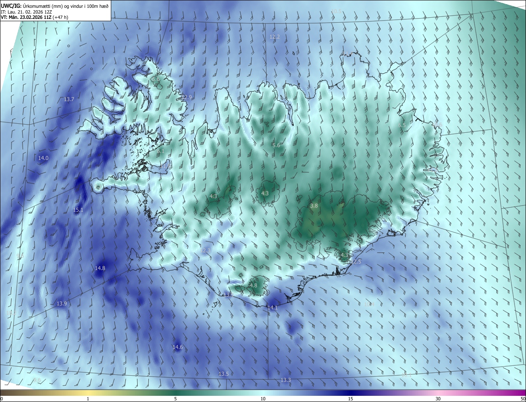The height and width of the screenshot is (402, 526).
Task: Click the 14.8 value label
Action: coord(100,268)
